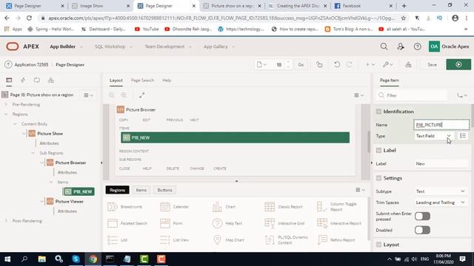Open layout menu hamburger dropdown
474x266 pixels.
click(359, 95)
